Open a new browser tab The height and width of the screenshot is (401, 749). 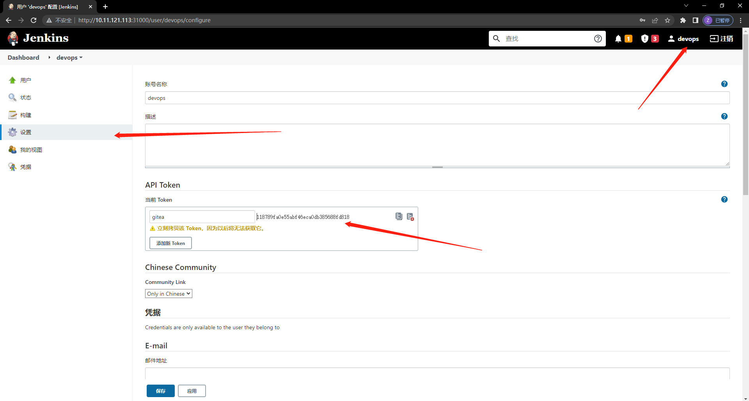coord(105,7)
